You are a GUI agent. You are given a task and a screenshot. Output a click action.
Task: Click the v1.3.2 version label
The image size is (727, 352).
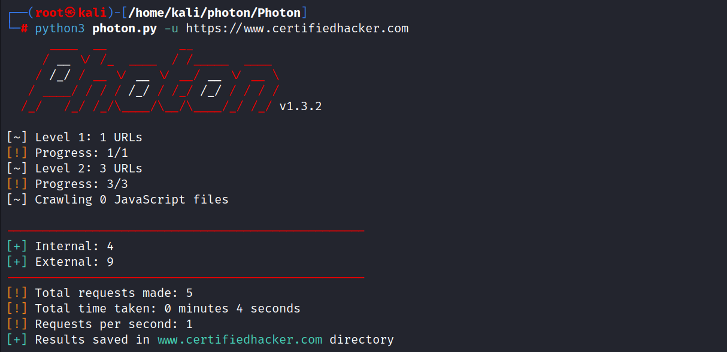tap(301, 107)
